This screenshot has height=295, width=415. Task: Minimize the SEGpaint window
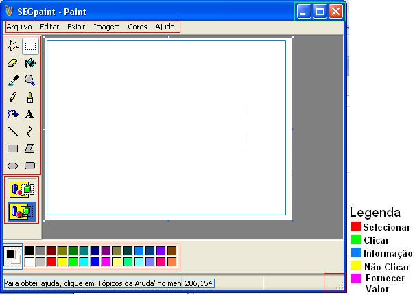(x=304, y=12)
